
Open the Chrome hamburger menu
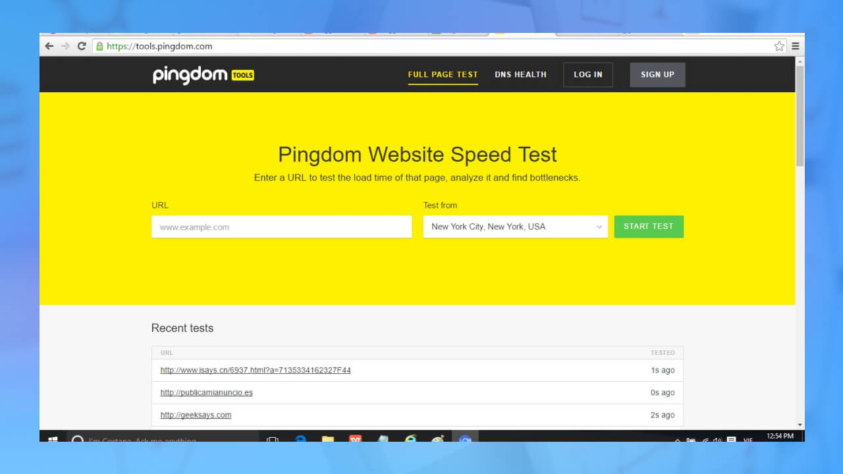click(796, 46)
